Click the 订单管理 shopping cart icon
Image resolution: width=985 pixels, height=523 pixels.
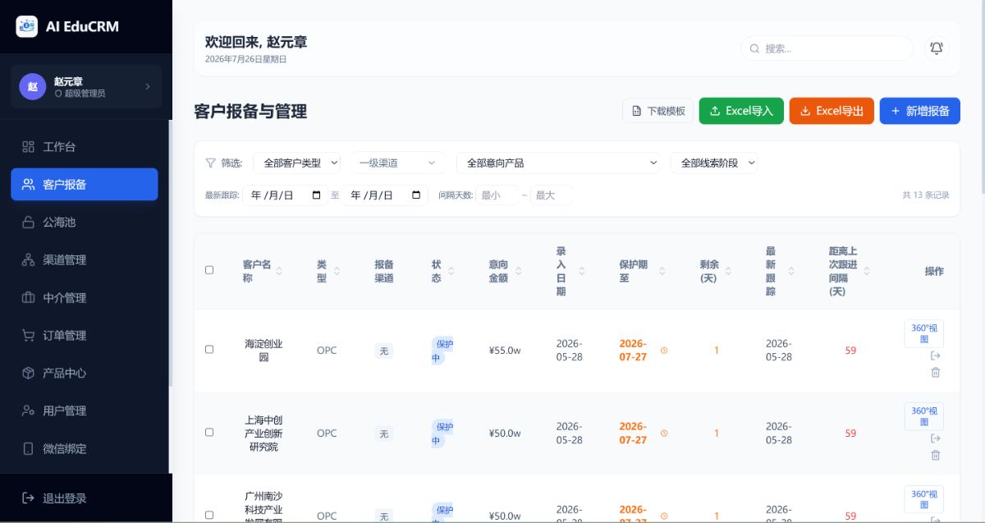28,336
